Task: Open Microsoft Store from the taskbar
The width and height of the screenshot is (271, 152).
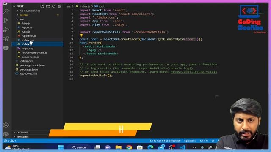Action: [140, 147]
